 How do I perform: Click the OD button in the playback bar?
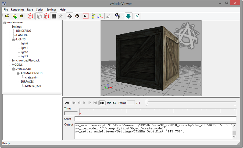(x=109, y=103)
